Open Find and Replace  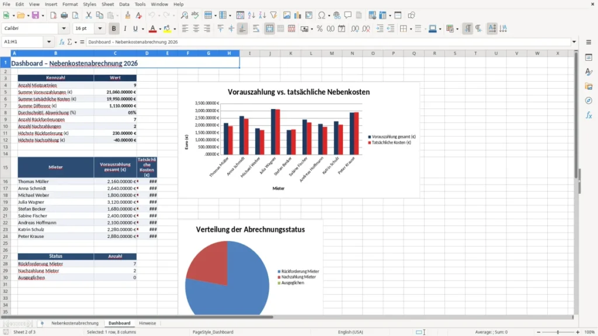(184, 15)
